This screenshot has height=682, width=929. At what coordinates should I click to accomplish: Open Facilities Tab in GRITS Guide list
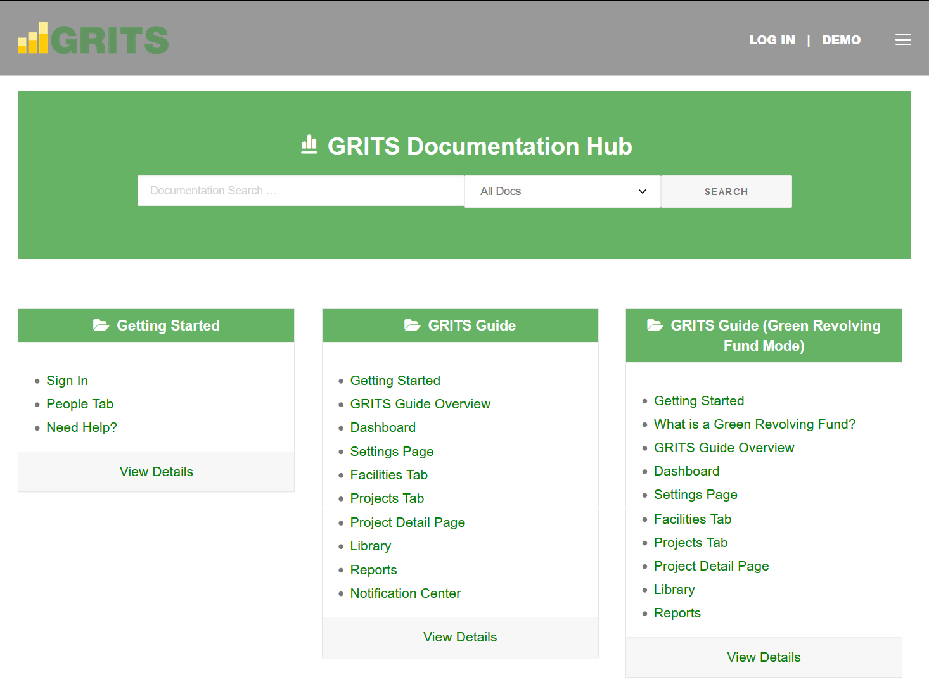[x=389, y=475]
